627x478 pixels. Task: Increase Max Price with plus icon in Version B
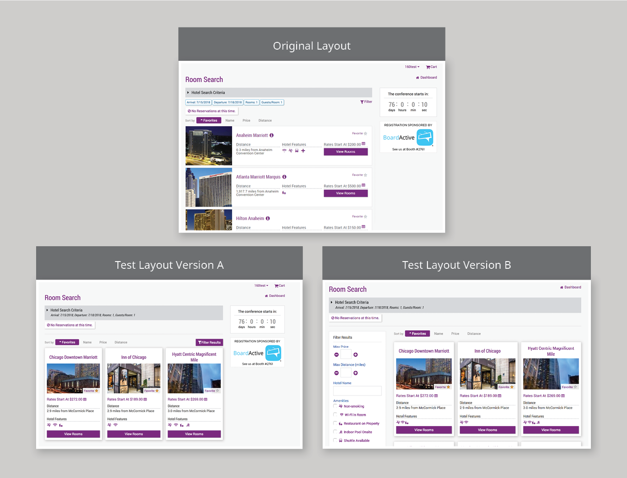pyautogui.click(x=356, y=355)
